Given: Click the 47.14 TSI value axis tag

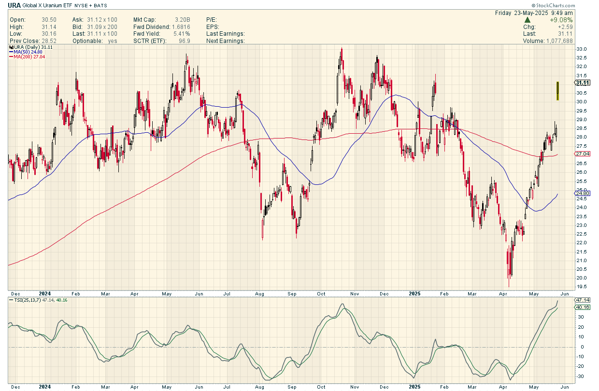Looking at the screenshot, I should 582,300.
